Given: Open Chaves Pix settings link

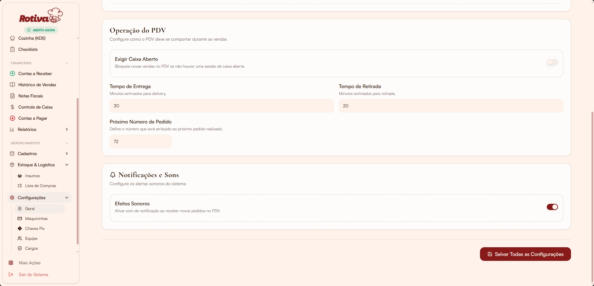Looking at the screenshot, I should tap(35, 229).
